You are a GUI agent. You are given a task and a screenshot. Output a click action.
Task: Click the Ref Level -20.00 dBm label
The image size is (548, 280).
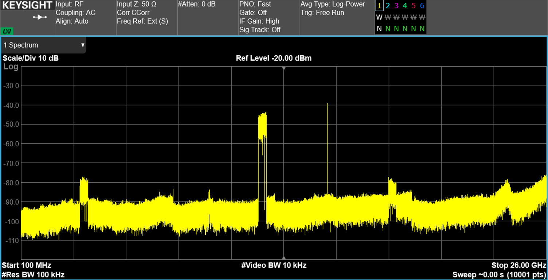(x=274, y=58)
